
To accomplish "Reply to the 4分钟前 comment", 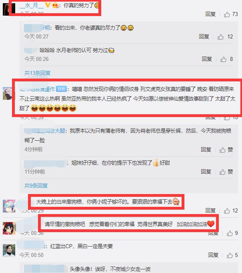I will [x=206, y=150].
